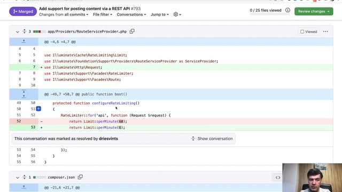The width and height of the screenshot is (342, 192).
Task: Open the Jump to dropdown
Action: 160,14
